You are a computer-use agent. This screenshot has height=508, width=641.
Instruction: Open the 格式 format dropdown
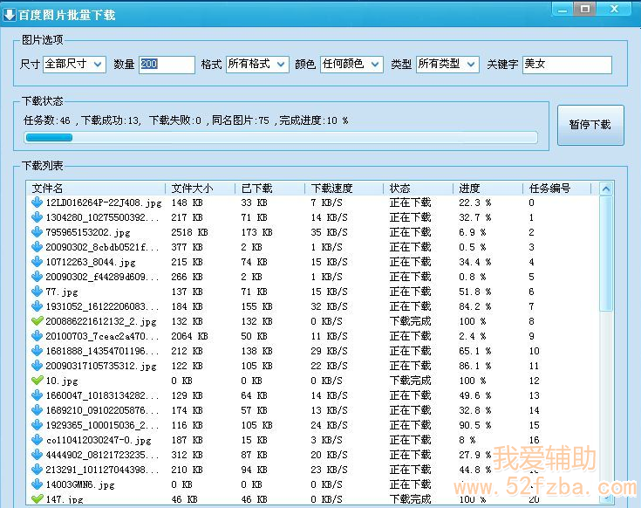point(257,65)
